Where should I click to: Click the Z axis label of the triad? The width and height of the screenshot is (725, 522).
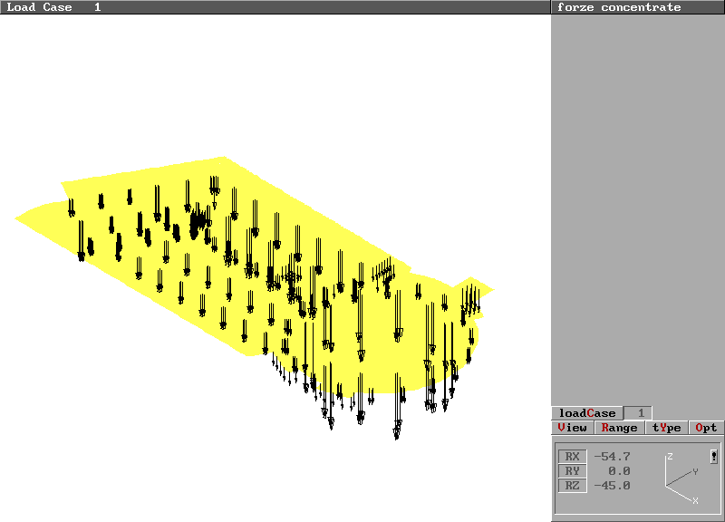click(669, 456)
